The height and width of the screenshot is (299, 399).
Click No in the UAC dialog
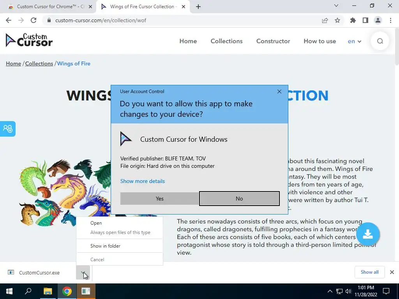239,199
